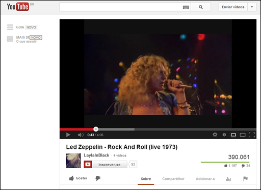Report video with the flag icon
The image size is (261, 190).
coord(245,178)
